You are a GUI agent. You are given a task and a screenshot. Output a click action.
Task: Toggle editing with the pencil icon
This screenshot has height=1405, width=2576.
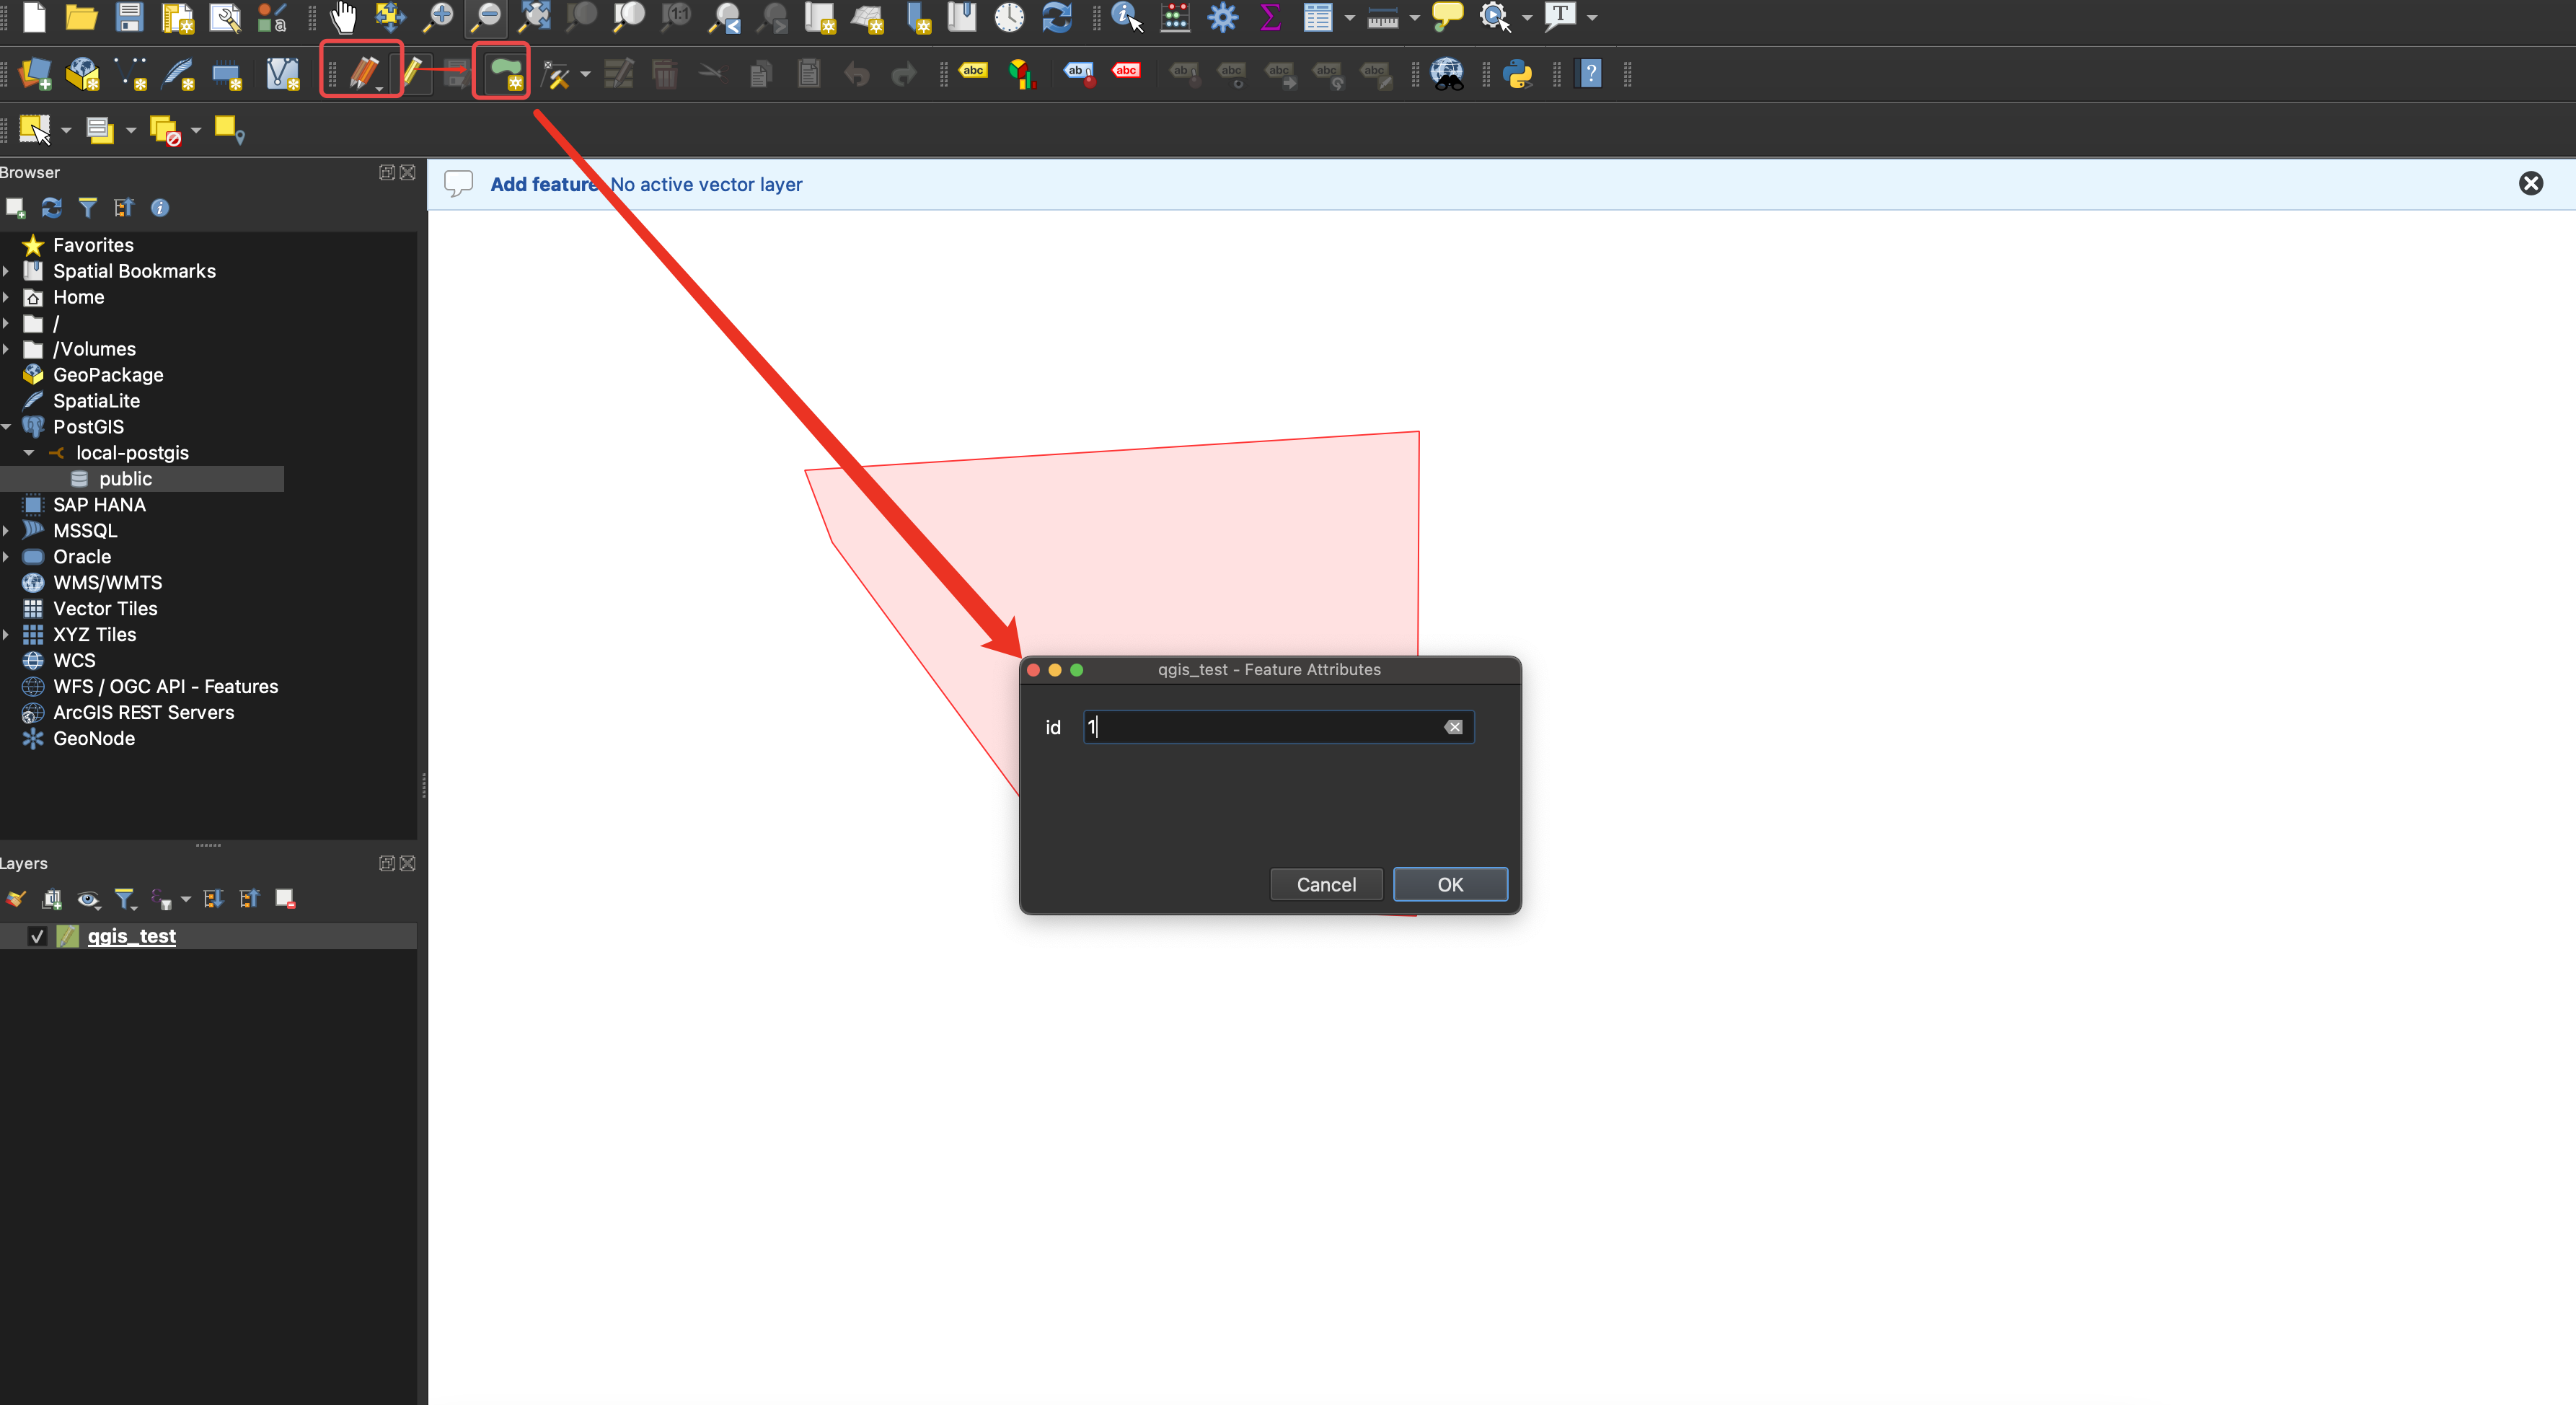(412, 73)
